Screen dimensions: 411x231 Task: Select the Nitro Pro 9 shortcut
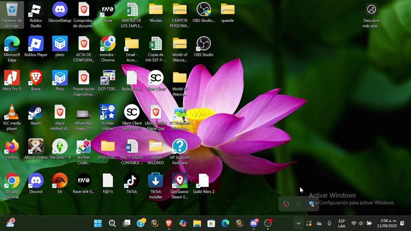[x=12, y=81]
